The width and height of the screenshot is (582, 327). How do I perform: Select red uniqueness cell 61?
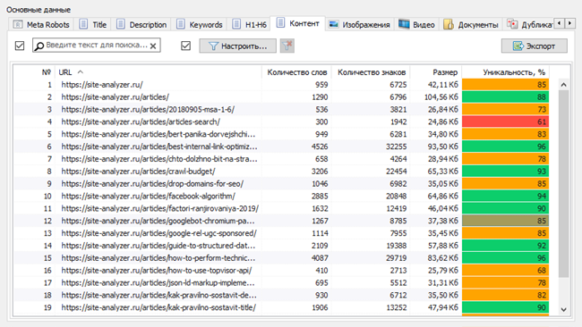tap(506, 122)
